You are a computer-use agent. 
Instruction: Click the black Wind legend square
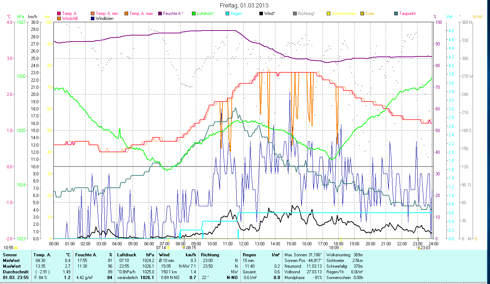261,14
